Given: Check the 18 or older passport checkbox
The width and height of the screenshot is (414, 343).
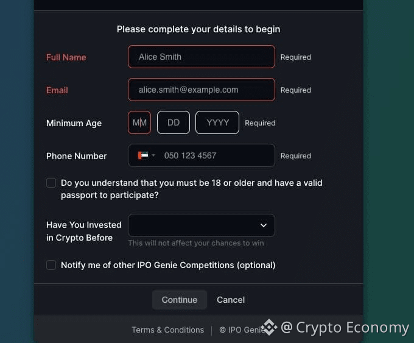Looking at the screenshot, I should pyautogui.click(x=51, y=183).
